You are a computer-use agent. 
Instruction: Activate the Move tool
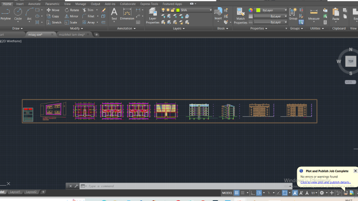53,10
